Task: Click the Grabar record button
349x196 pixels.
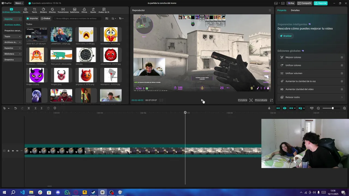Action: pyautogui.click(x=46, y=19)
